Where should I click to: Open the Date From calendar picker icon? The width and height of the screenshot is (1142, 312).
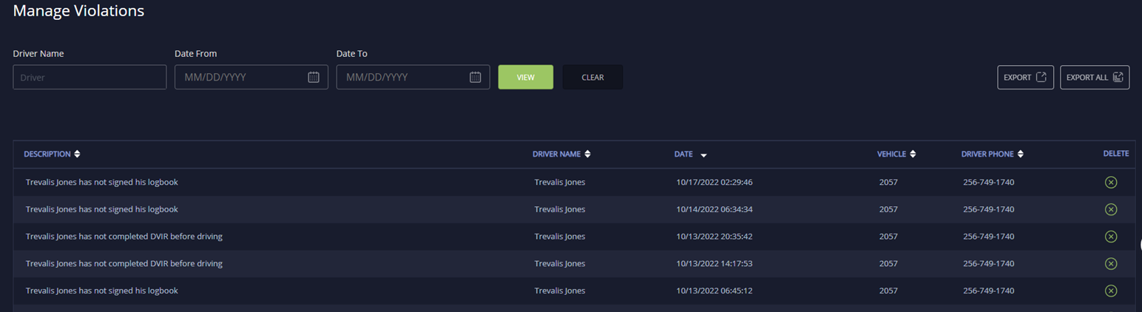(x=313, y=77)
